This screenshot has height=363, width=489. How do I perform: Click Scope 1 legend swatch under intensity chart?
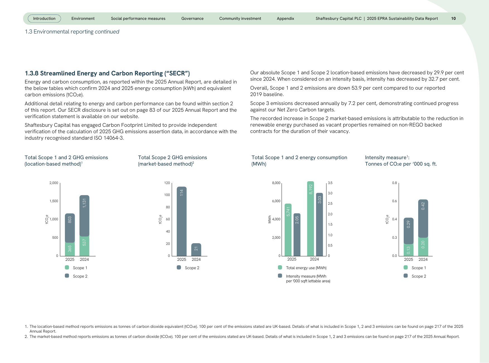coord(406,268)
